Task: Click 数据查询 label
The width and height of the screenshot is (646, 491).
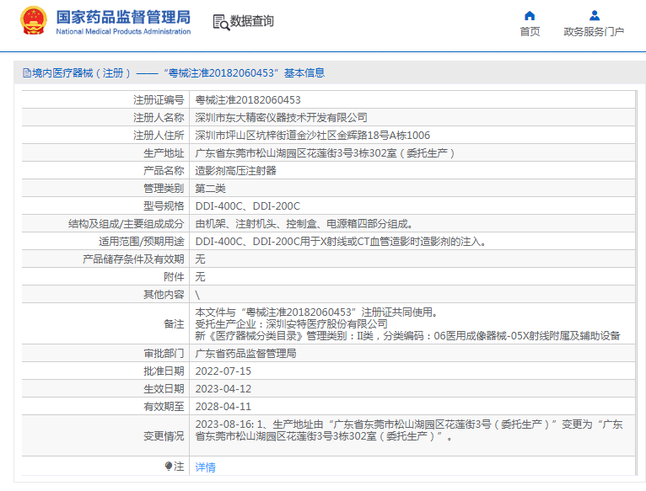Action: tap(251, 21)
